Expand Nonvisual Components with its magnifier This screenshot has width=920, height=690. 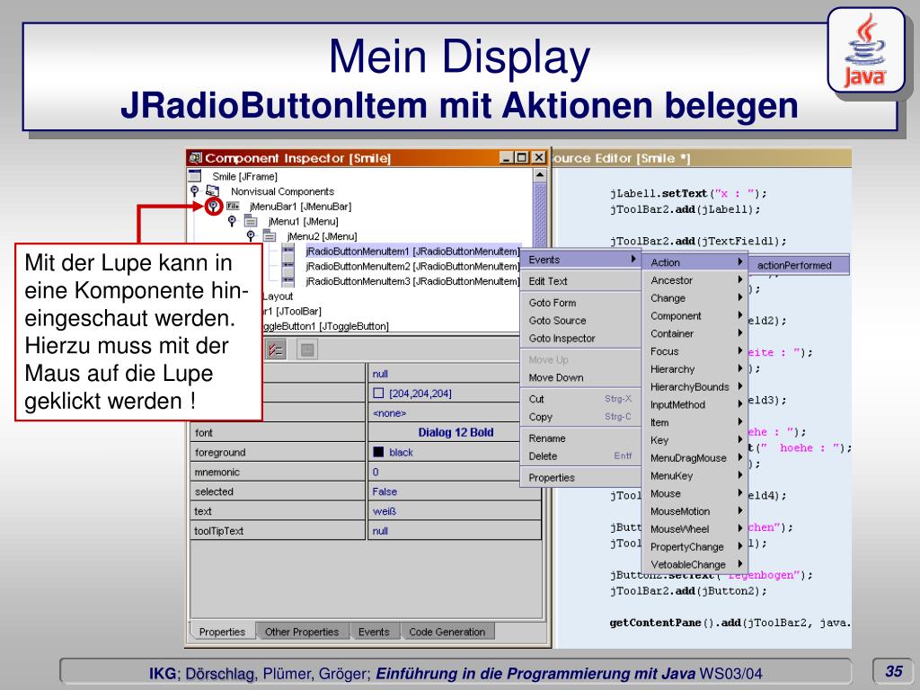(x=195, y=190)
